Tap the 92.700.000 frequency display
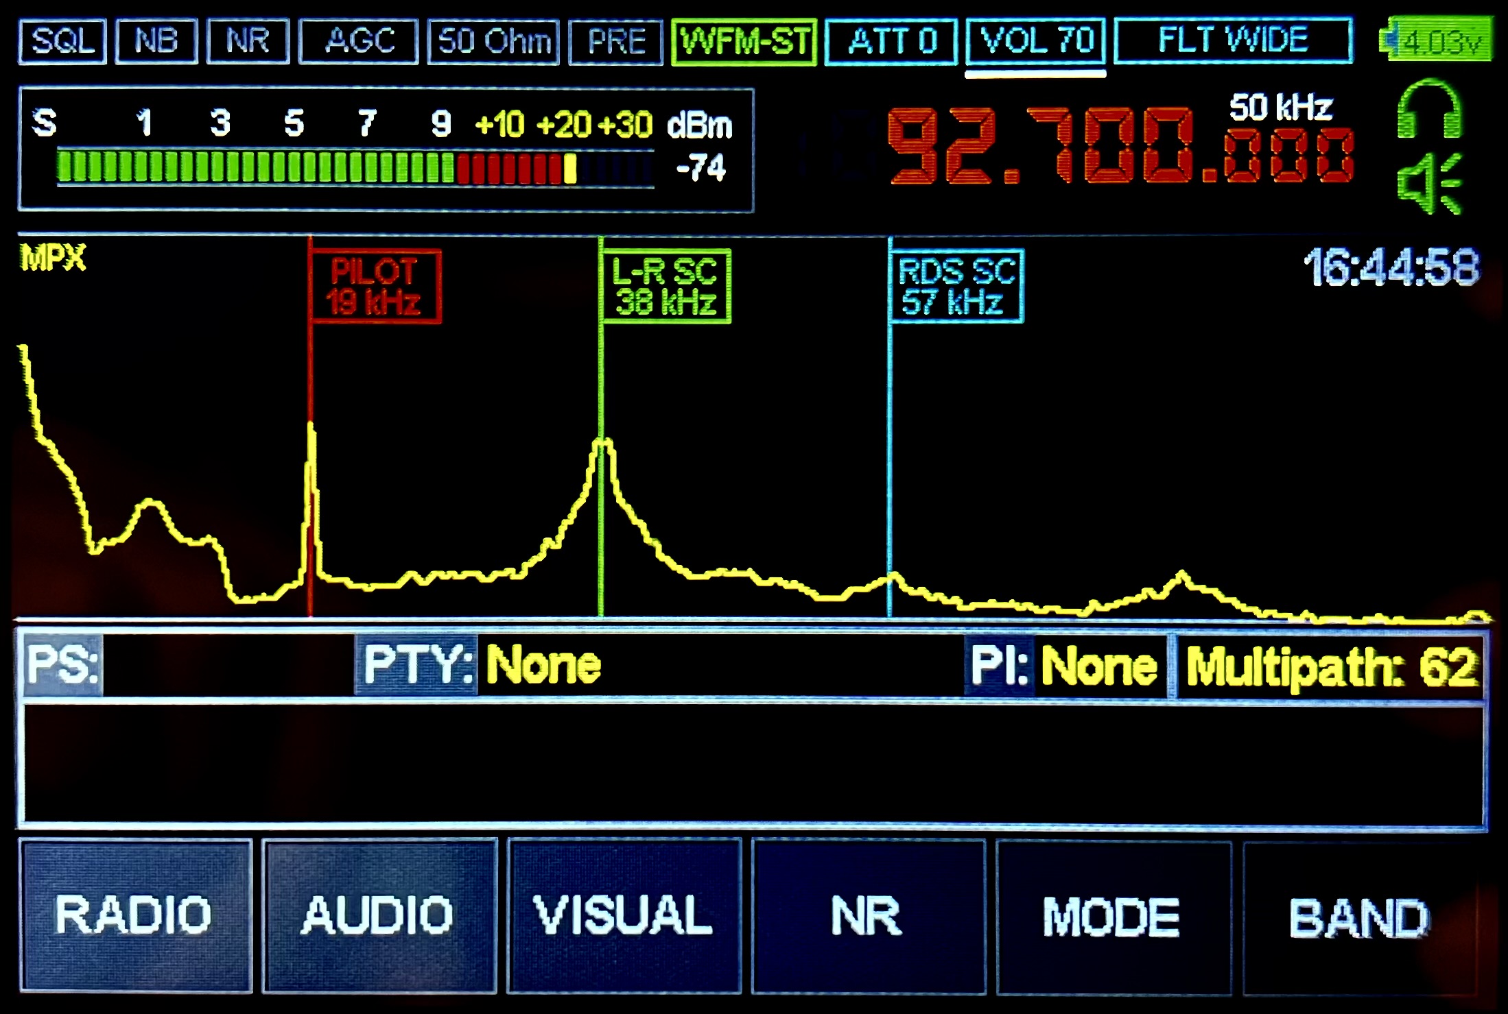The width and height of the screenshot is (1508, 1014). pos(1120,147)
